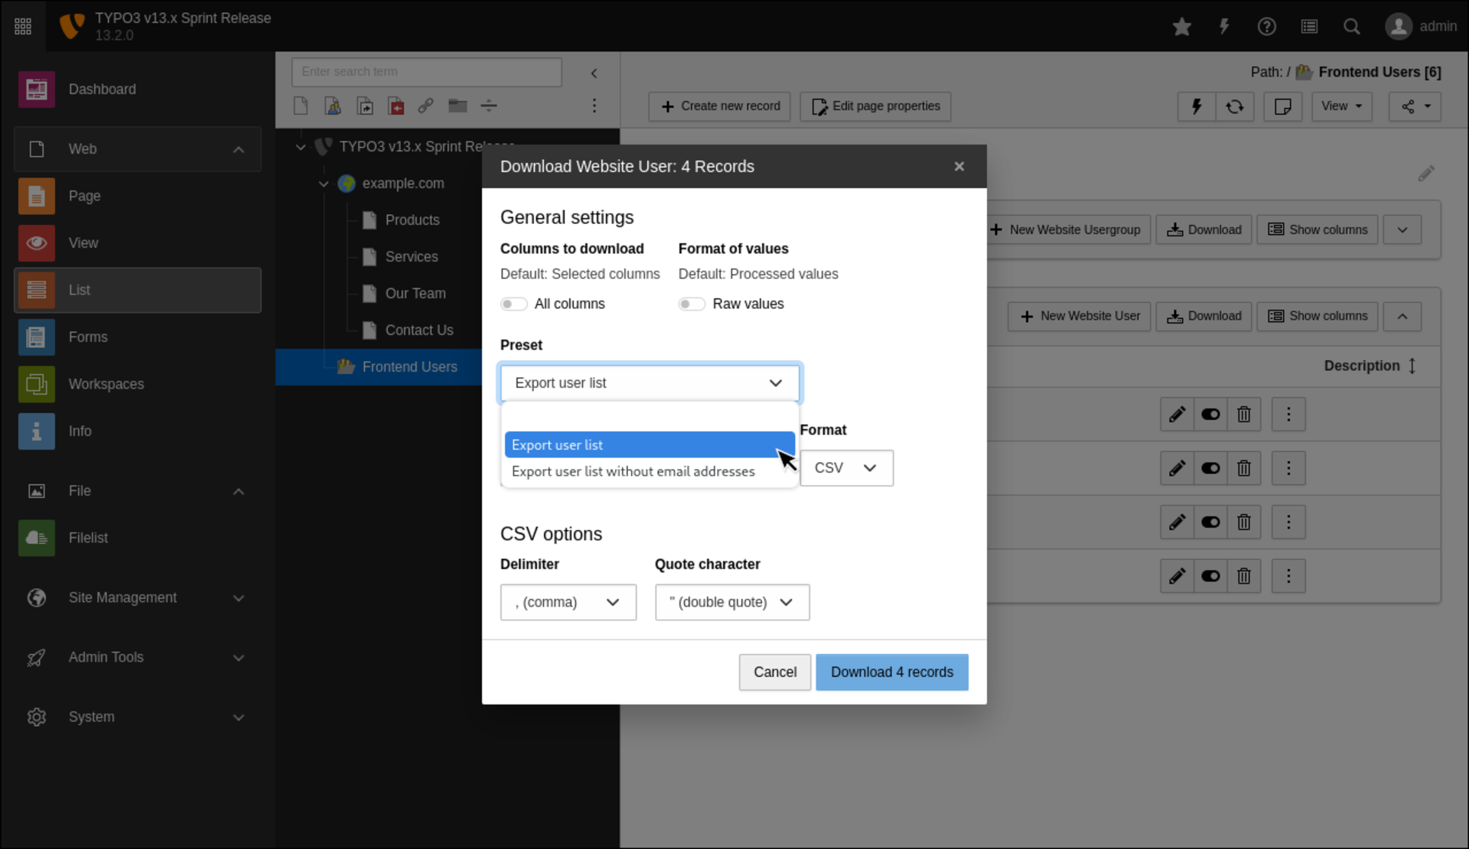Select Export user list without email addresses
The image size is (1469, 849).
point(633,471)
